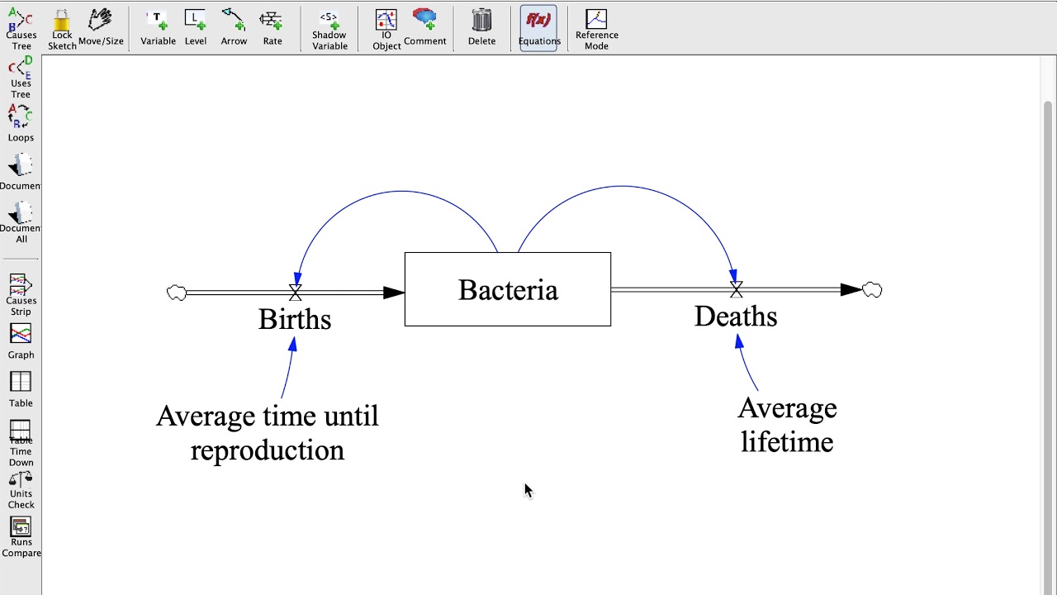
Task: Select the Births label
Action: tap(295, 319)
